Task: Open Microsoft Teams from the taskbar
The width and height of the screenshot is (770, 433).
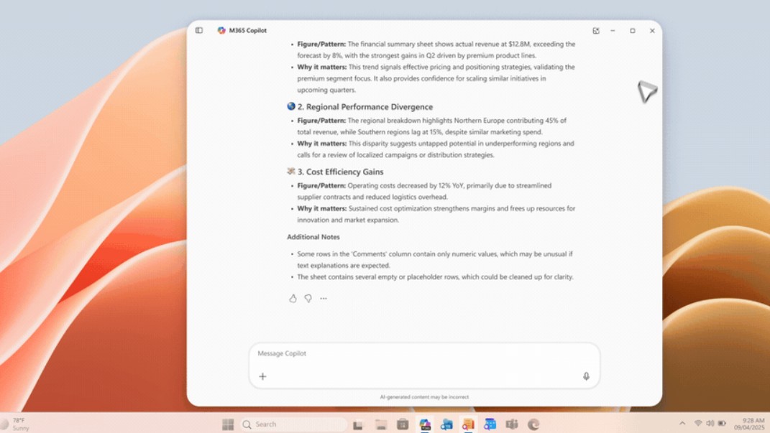Action: [x=512, y=424]
